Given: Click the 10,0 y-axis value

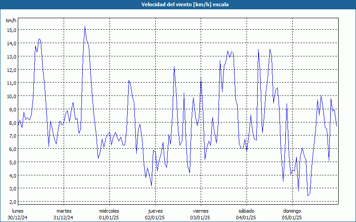Looking at the screenshot, I should (x=12, y=96).
